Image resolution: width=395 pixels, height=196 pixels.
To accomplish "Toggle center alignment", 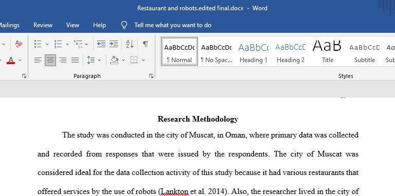I will point(50,60).
